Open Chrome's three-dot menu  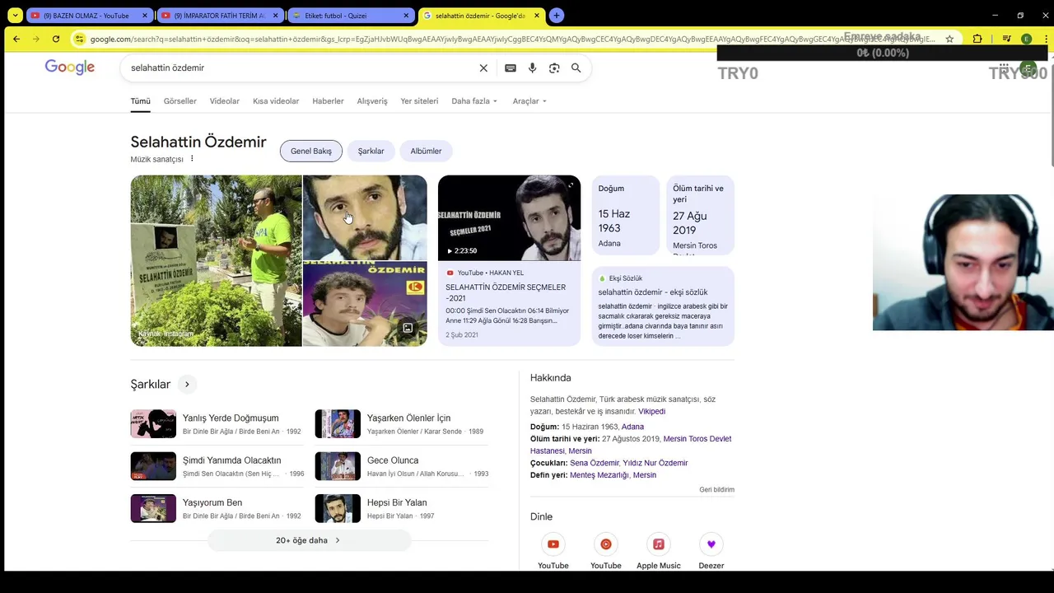[1045, 39]
